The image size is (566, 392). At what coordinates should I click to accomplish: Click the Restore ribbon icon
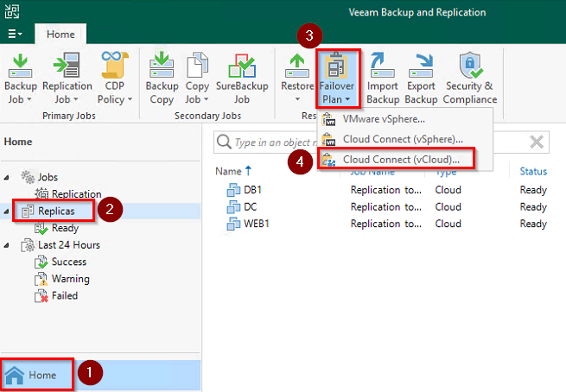point(297,66)
